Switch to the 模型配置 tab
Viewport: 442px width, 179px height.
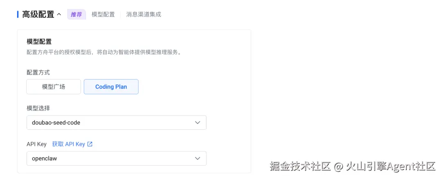(103, 14)
